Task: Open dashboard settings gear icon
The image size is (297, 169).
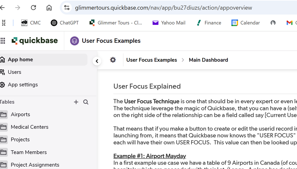Action: pos(113,60)
